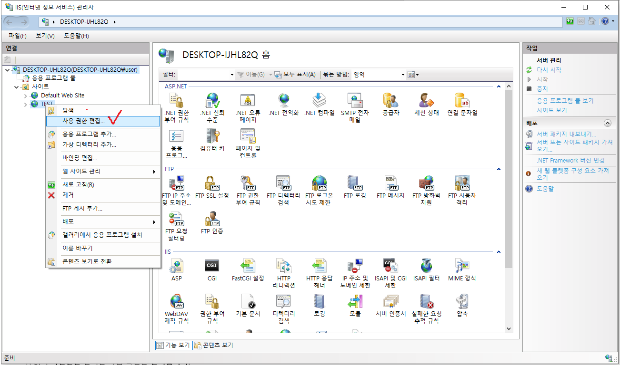Open the HTTP 응답 헤더 feature

pos(319,273)
